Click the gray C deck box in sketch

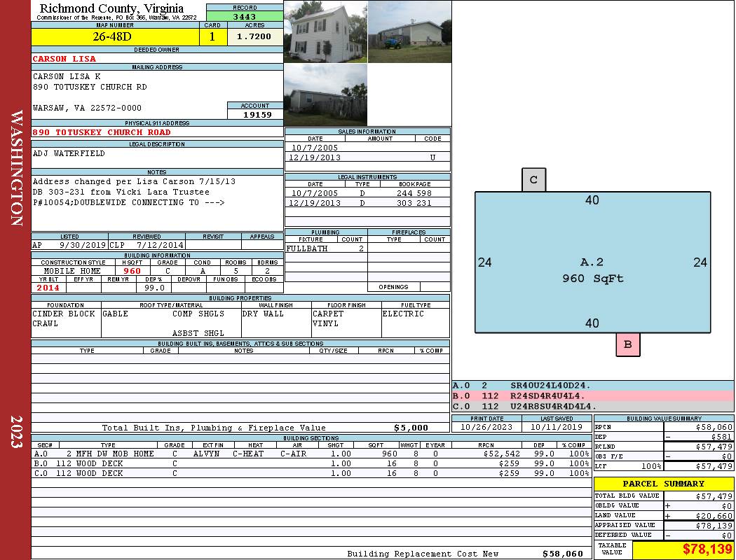[x=533, y=180]
